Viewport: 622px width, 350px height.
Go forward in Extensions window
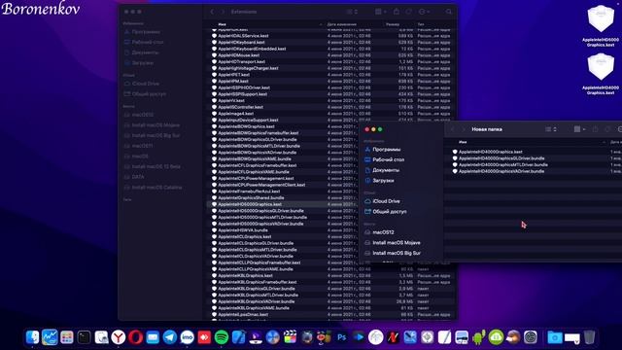[x=223, y=12]
